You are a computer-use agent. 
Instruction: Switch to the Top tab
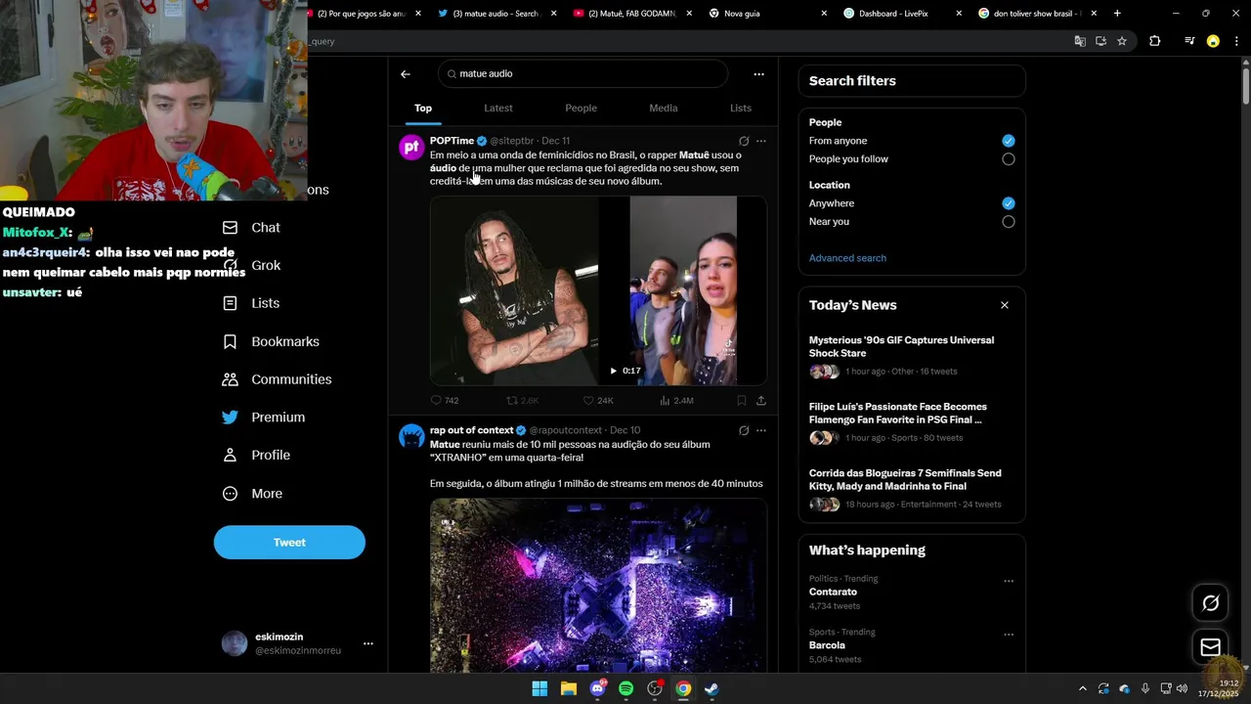[423, 109]
